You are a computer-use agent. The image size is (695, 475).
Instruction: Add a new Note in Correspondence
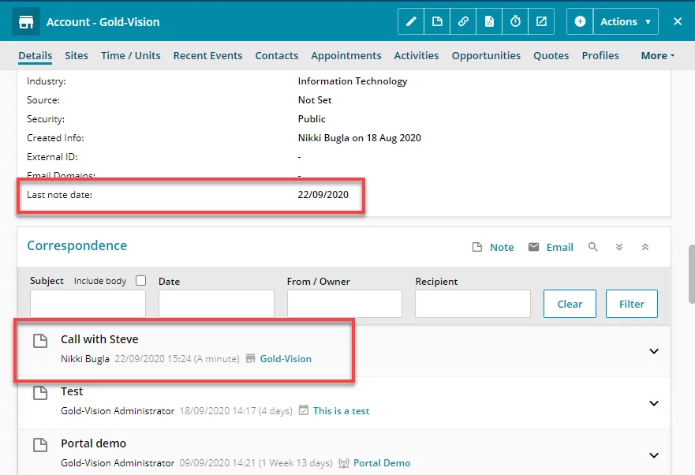tap(502, 247)
